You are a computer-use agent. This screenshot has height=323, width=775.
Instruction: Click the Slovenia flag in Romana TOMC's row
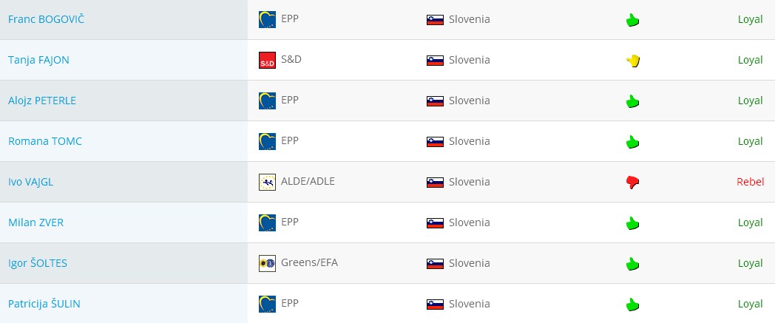coord(435,141)
